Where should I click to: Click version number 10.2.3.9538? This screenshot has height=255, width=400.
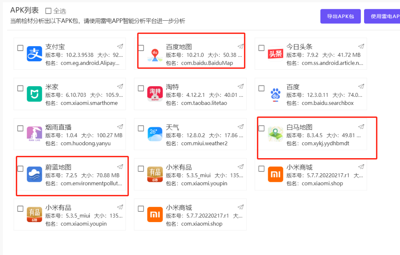pyautogui.click(x=80, y=55)
